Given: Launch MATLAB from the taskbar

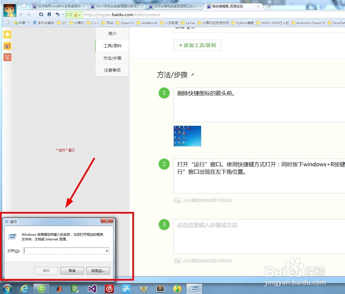Looking at the screenshot, I should (x=59, y=289).
